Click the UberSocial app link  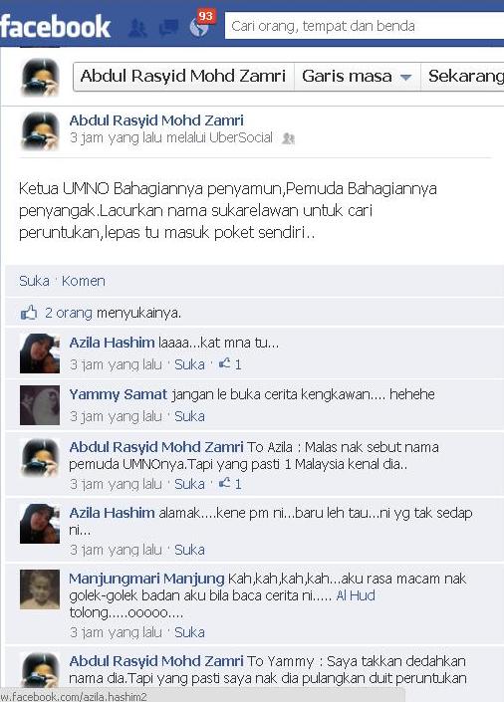[241, 137]
